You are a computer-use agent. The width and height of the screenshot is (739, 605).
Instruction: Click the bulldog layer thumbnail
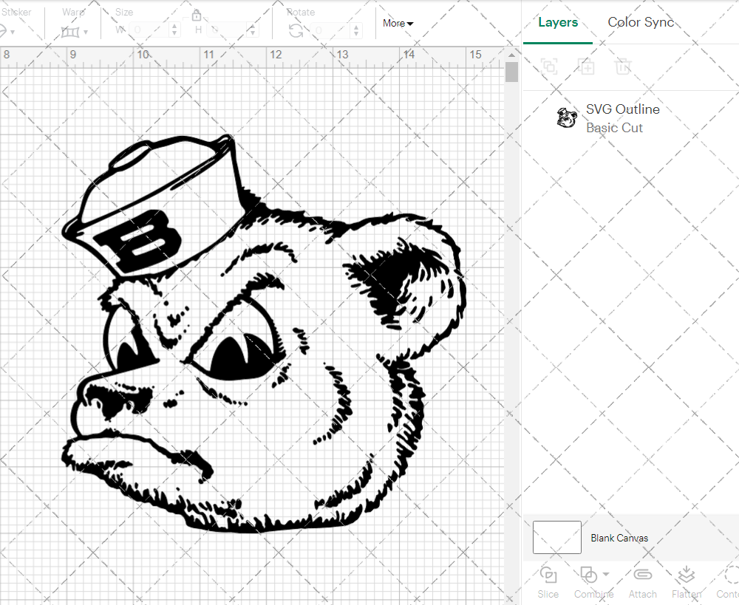(x=567, y=117)
